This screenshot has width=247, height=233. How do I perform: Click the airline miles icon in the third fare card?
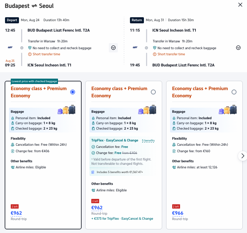tap(174, 167)
